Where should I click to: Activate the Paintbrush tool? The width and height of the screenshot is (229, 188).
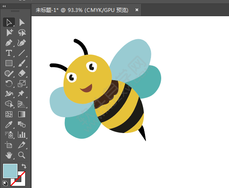coord(22,63)
